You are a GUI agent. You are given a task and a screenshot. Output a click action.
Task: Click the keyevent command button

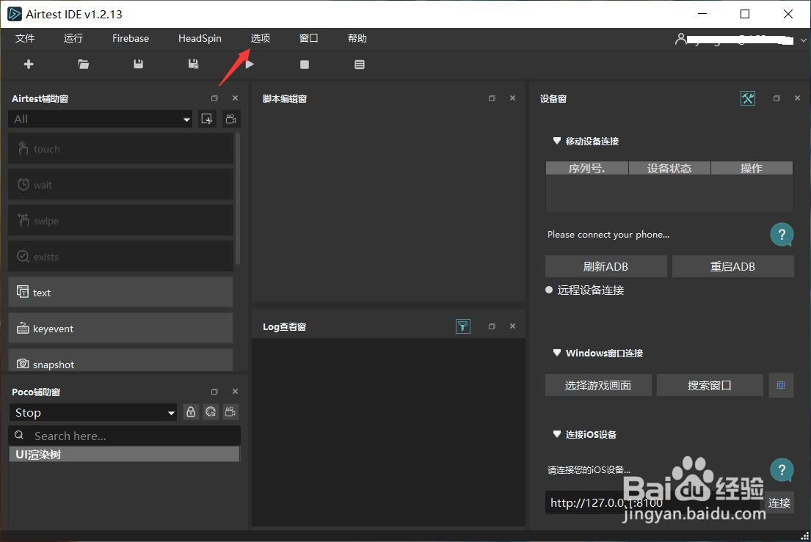[x=120, y=328]
